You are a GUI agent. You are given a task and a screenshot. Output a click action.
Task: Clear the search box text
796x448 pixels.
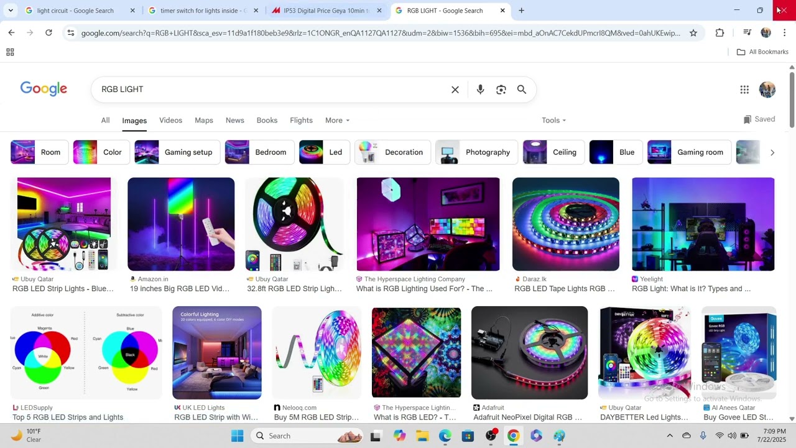pos(455,90)
